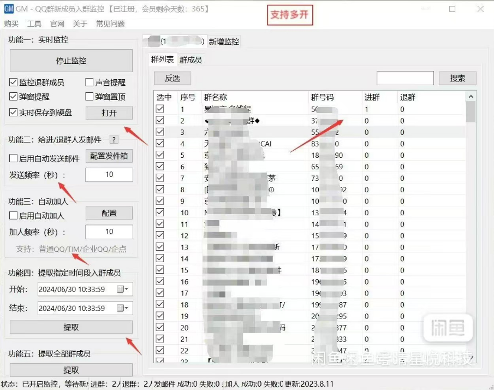Click the 配置发件箱 button
This screenshot has width=494, height=390.
pos(109,156)
